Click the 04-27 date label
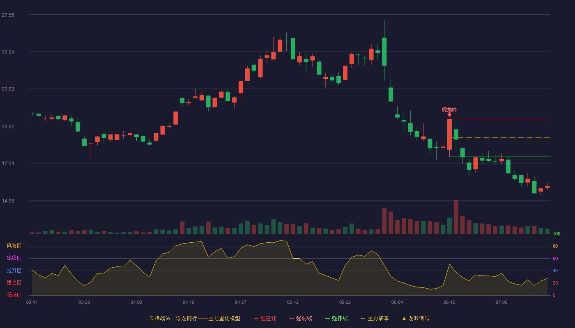 [241, 302]
